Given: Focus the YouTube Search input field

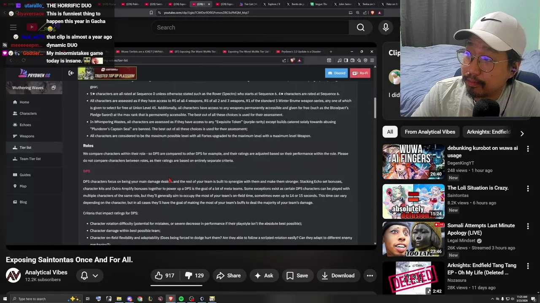Looking at the screenshot, I should click(250, 27).
